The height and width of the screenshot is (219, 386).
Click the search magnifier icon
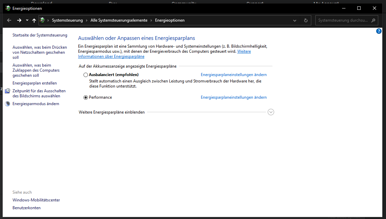(x=373, y=20)
